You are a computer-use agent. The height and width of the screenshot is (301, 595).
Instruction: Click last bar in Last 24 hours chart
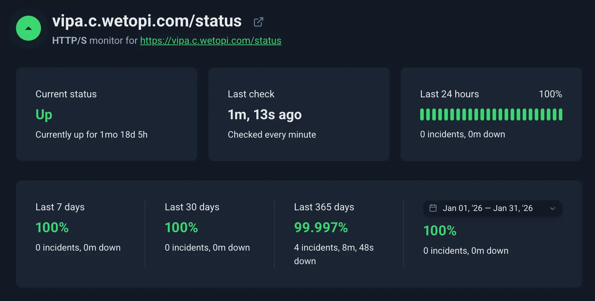click(560, 114)
